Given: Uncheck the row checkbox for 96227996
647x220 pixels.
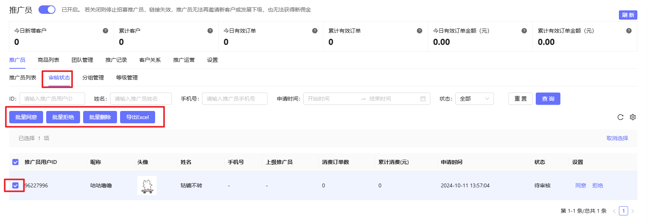Looking at the screenshot, I should (x=15, y=185).
